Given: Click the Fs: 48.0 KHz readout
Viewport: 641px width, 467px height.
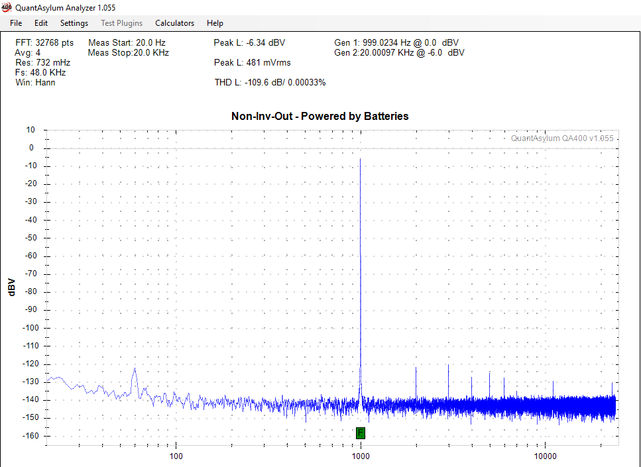Looking at the screenshot, I should tap(40, 72).
